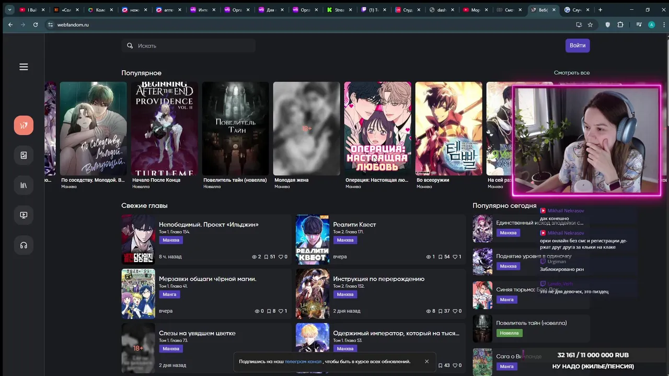Image resolution: width=669 pixels, height=376 pixels.
Task: Open Непобедимый. Проект «Ильджин» title
Action: click(x=209, y=225)
